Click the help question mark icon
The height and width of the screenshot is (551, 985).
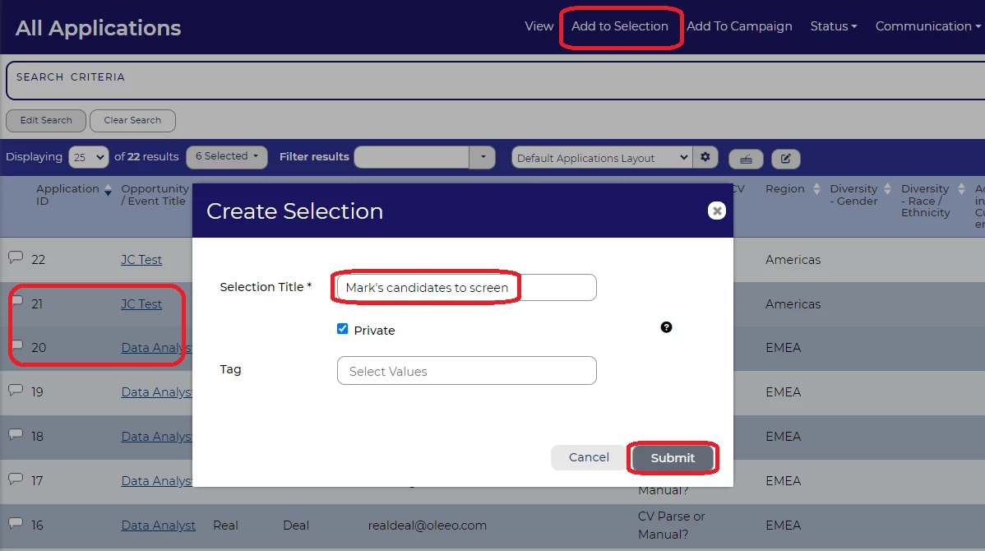pyautogui.click(x=666, y=327)
